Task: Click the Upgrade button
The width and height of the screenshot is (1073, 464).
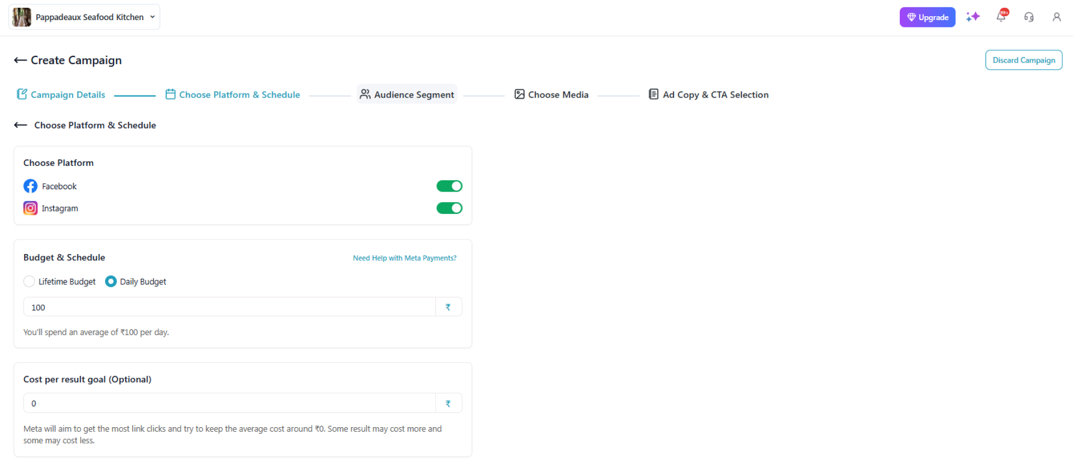Action: 927,17
